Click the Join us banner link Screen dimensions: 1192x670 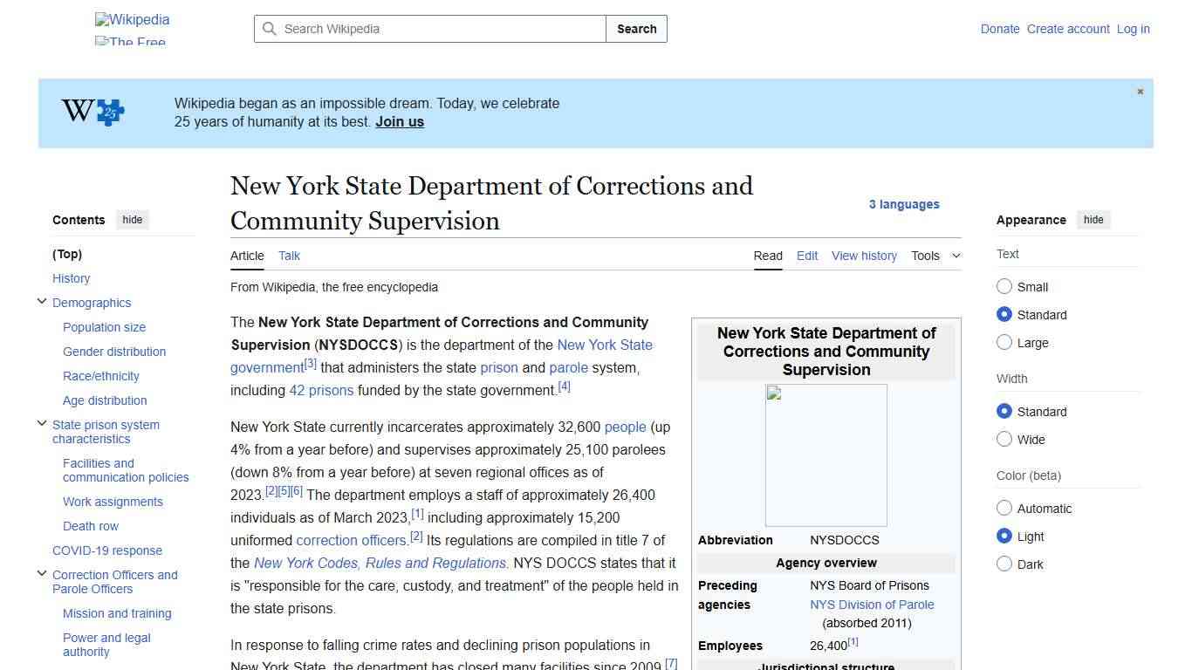(399, 121)
